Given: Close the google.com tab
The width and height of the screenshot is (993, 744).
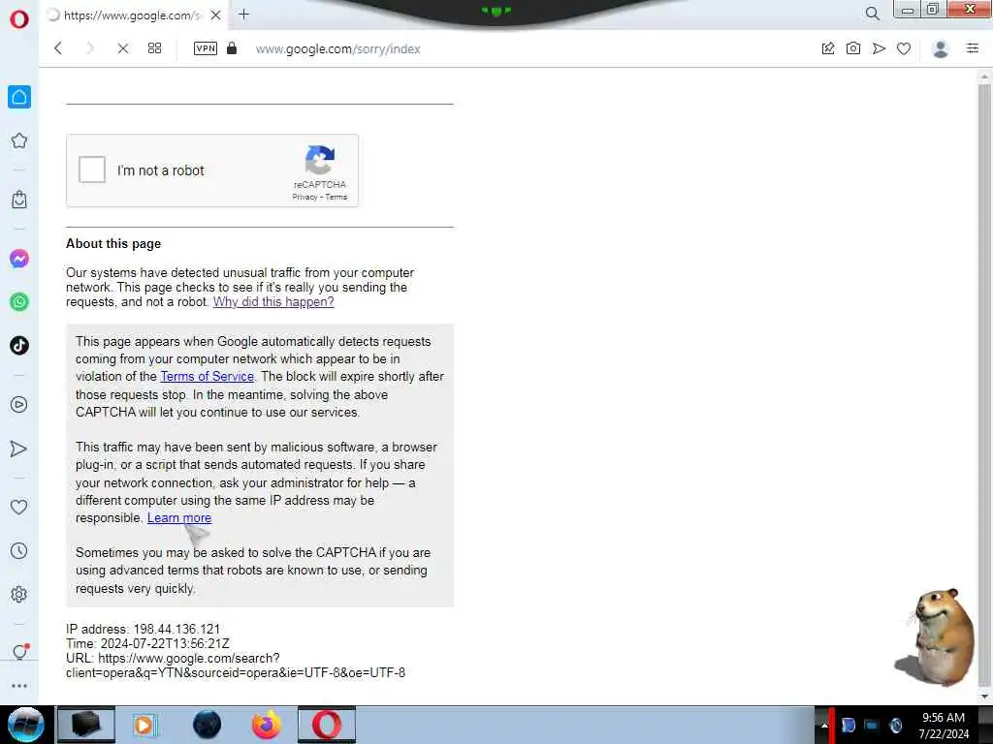Looking at the screenshot, I should tap(216, 15).
